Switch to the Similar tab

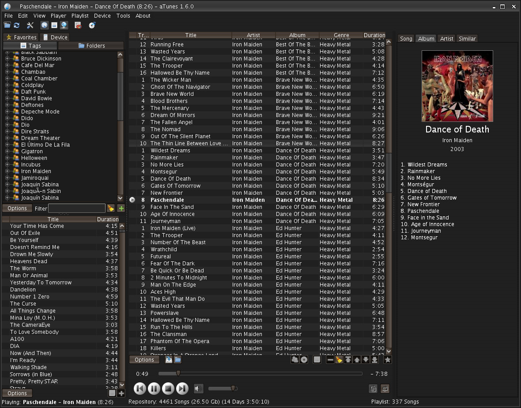(467, 38)
